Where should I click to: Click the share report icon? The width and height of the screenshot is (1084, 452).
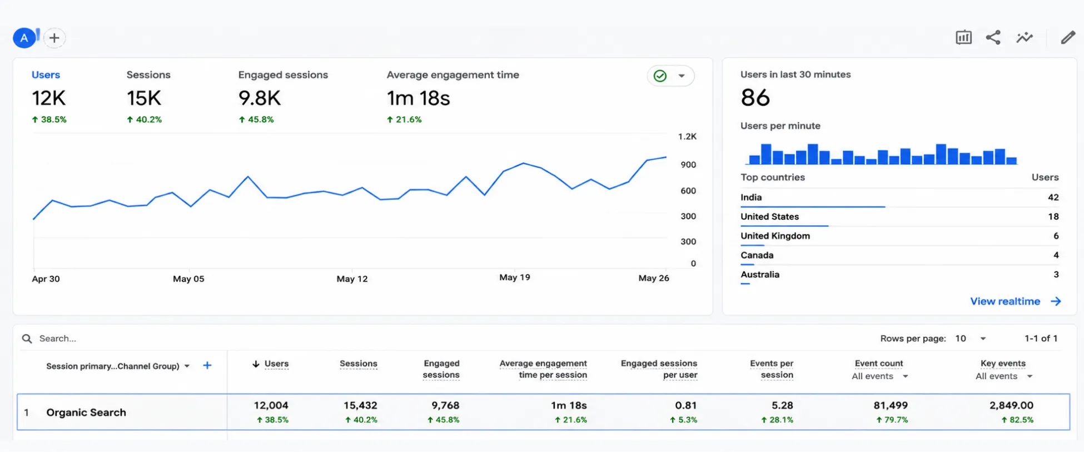coord(993,37)
